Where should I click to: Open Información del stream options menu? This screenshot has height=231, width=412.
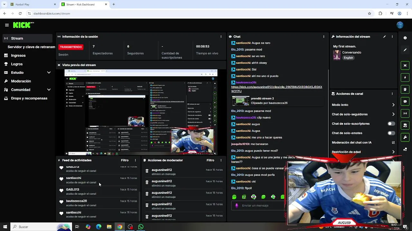[392, 37]
